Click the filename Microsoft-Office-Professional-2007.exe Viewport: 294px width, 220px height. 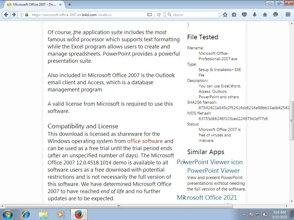(x=218, y=56)
